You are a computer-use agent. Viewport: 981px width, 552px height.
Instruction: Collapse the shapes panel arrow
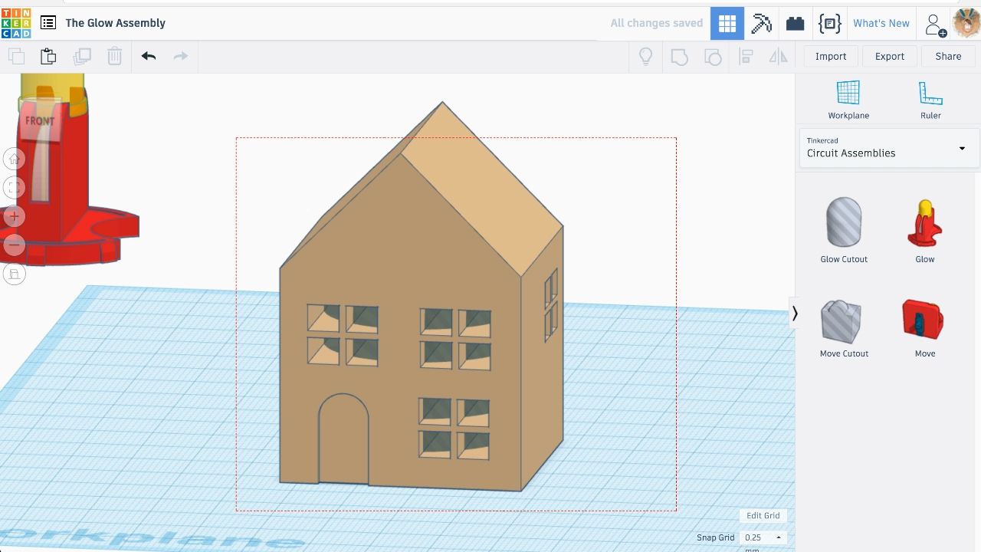pos(795,313)
